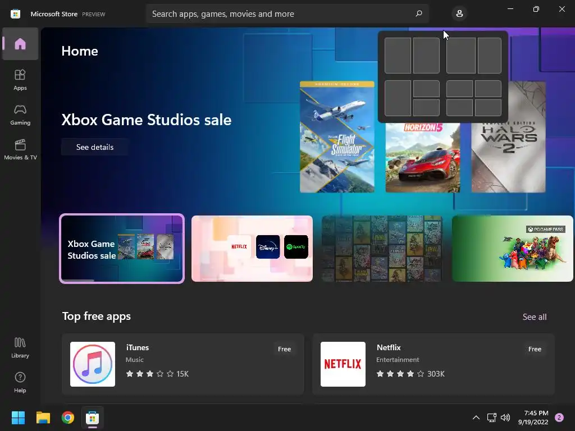
Task: Snap to top-left quadrant of four-zone layout
Action: pyautogui.click(x=459, y=89)
